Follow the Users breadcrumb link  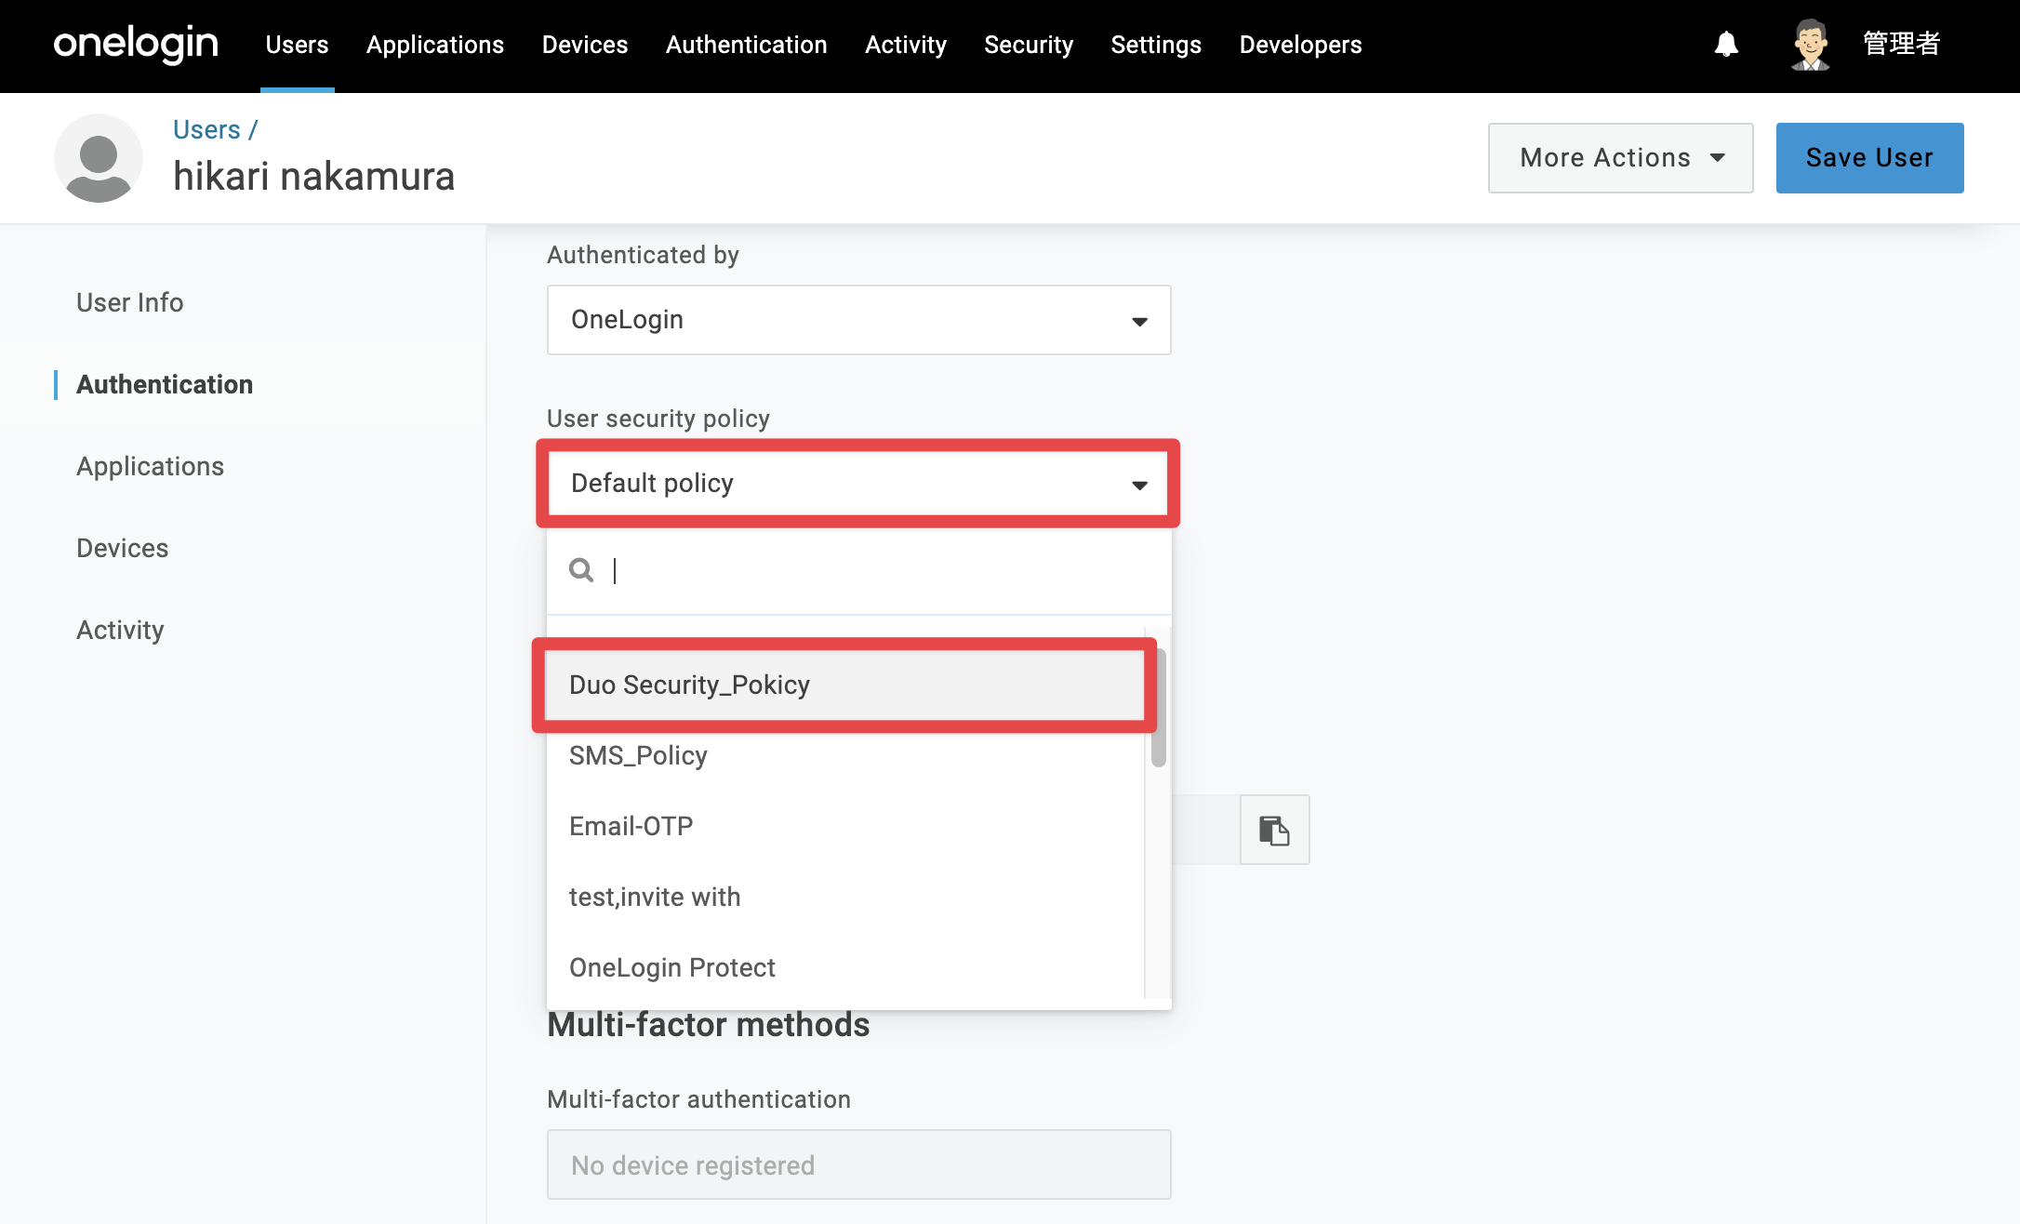point(206,129)
